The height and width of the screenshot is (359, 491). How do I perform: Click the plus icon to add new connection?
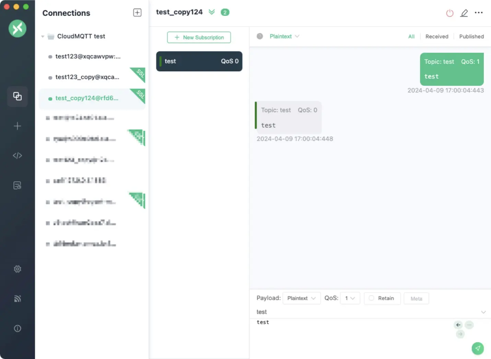coord(17,126)
